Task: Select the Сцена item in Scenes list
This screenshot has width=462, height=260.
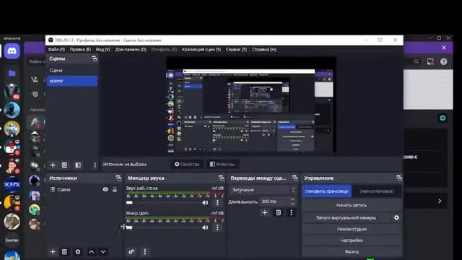Action: tap(72, 70)
